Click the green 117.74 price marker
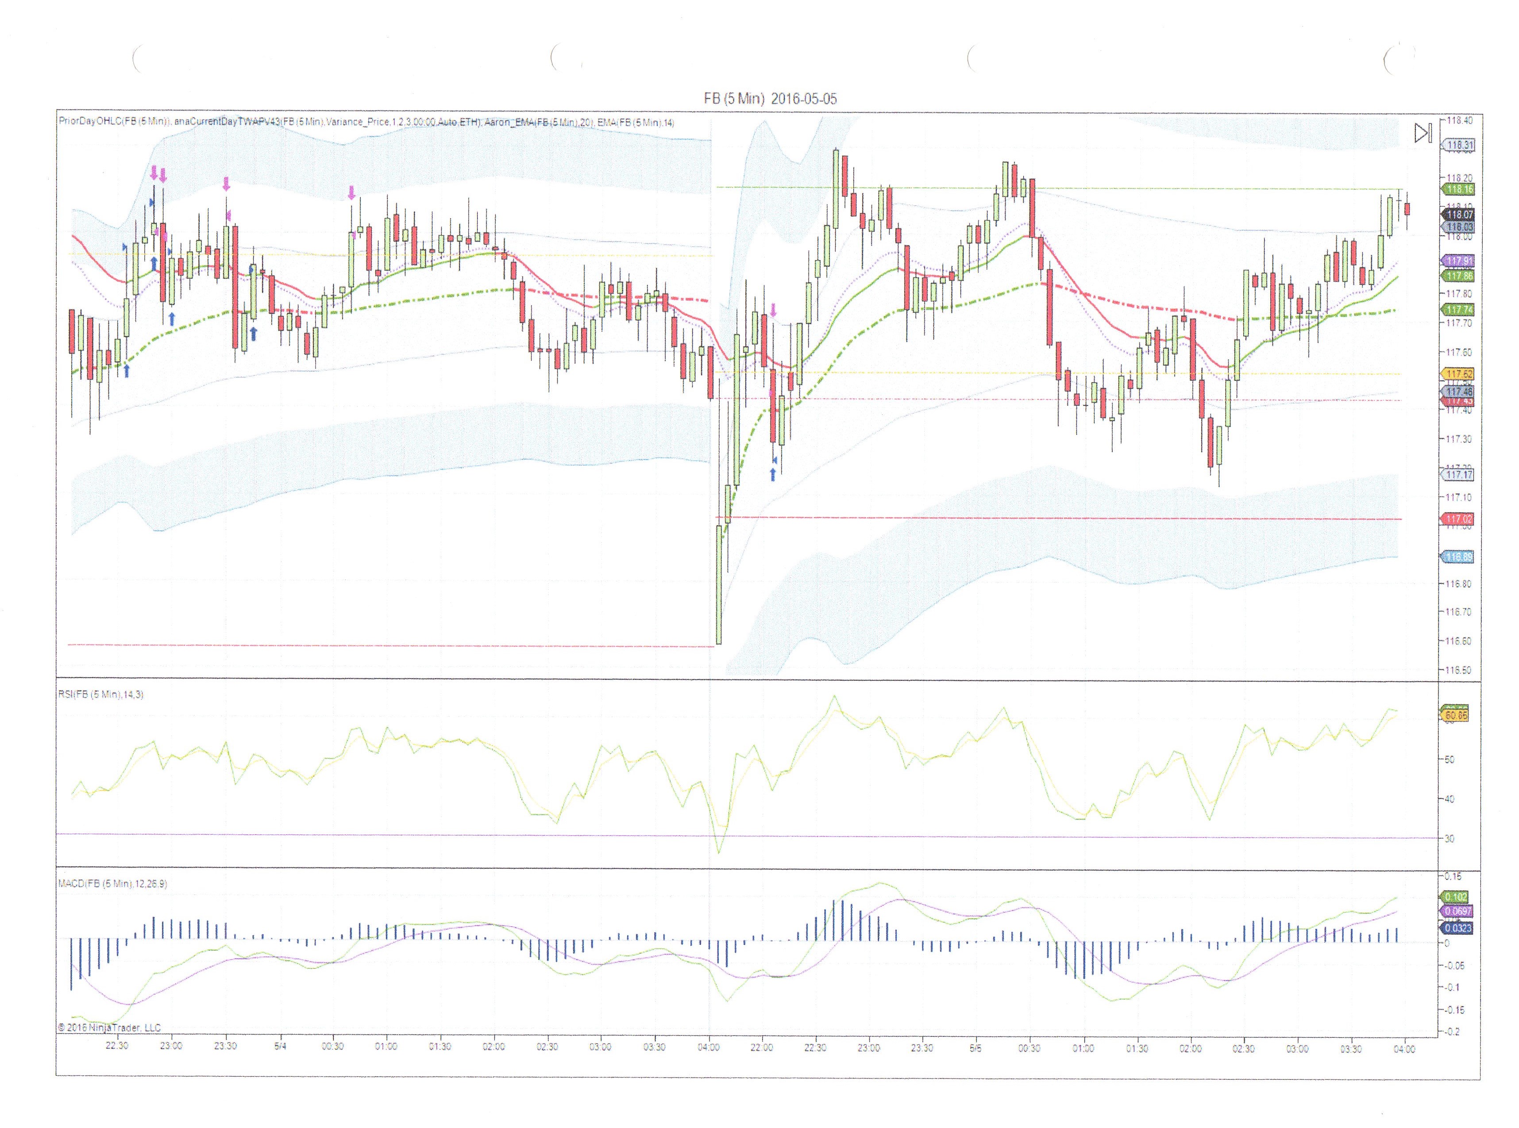Viewport: 1519px width, 1128px height. (1458, 309)
